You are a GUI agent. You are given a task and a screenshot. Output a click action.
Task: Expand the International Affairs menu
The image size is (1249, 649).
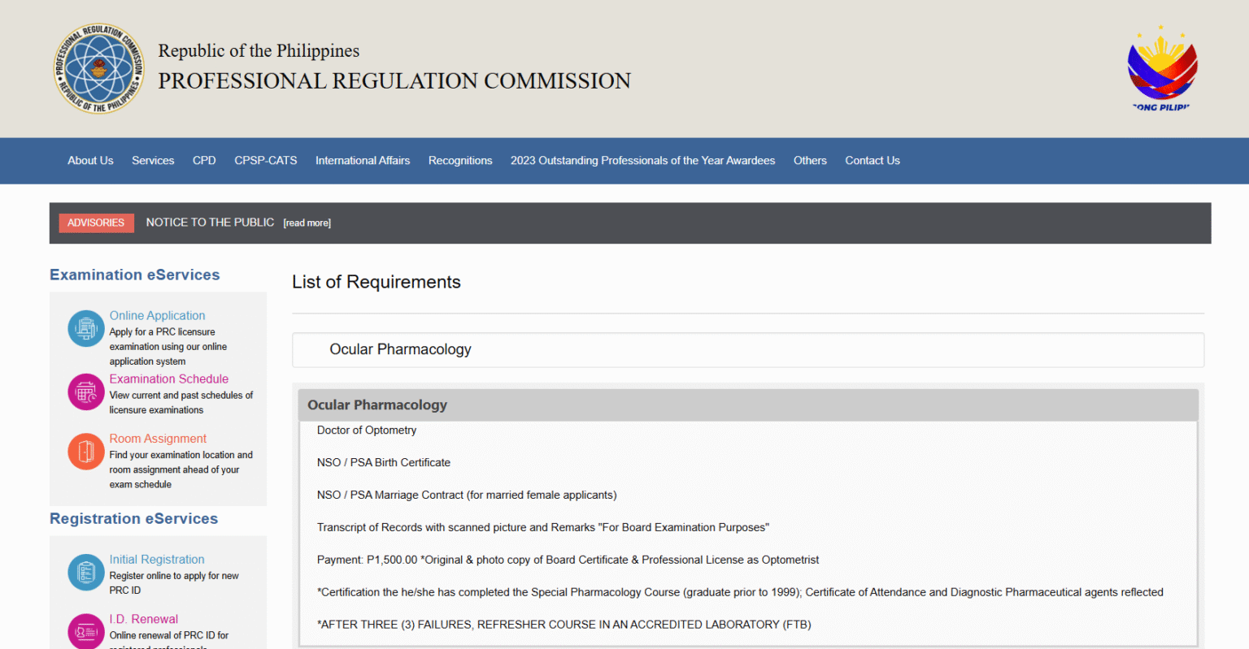[363, 161]
